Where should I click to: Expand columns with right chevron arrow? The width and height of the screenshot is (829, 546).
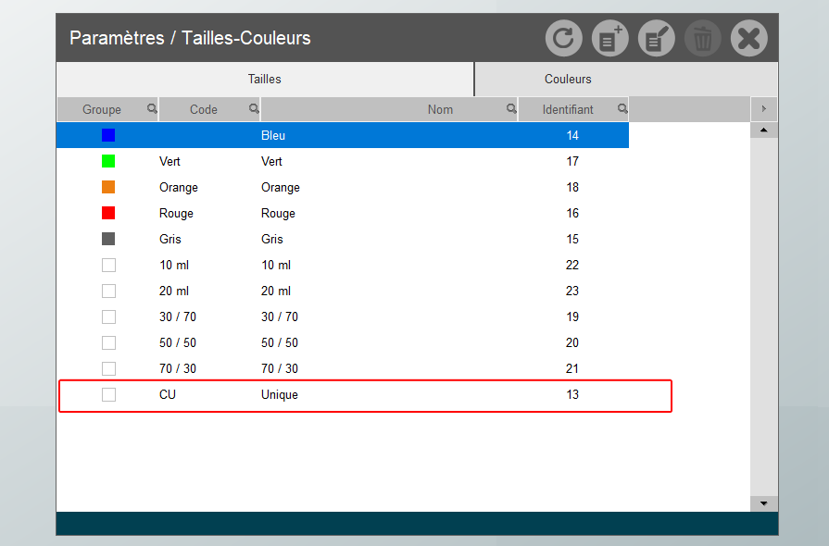[764, 109]
